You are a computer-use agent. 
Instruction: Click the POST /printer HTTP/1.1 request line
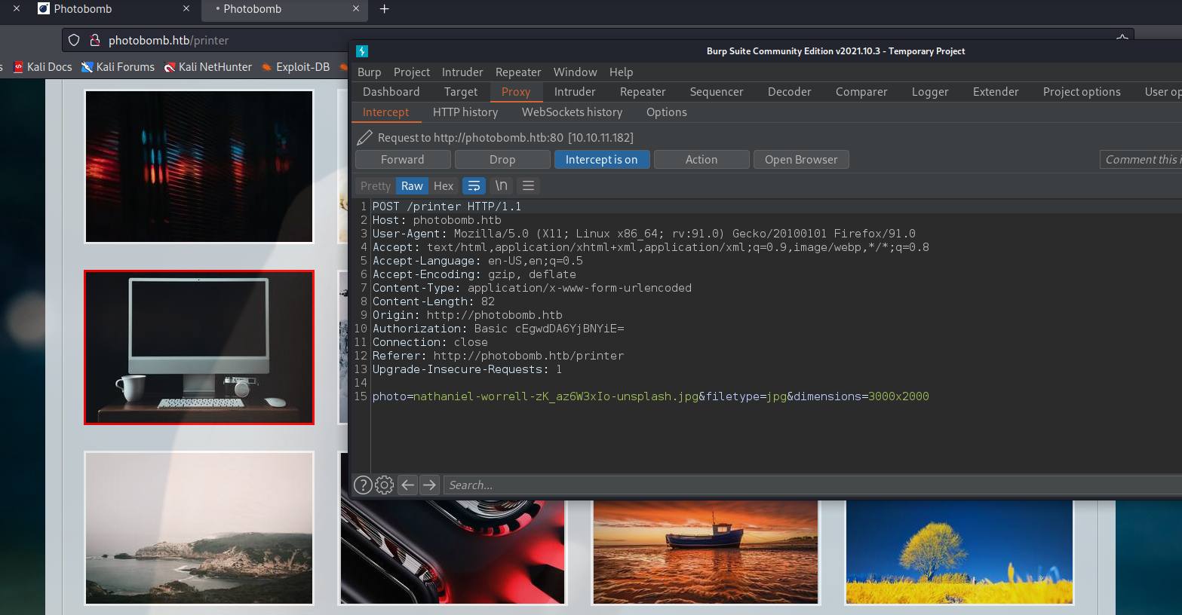(447, 207)
